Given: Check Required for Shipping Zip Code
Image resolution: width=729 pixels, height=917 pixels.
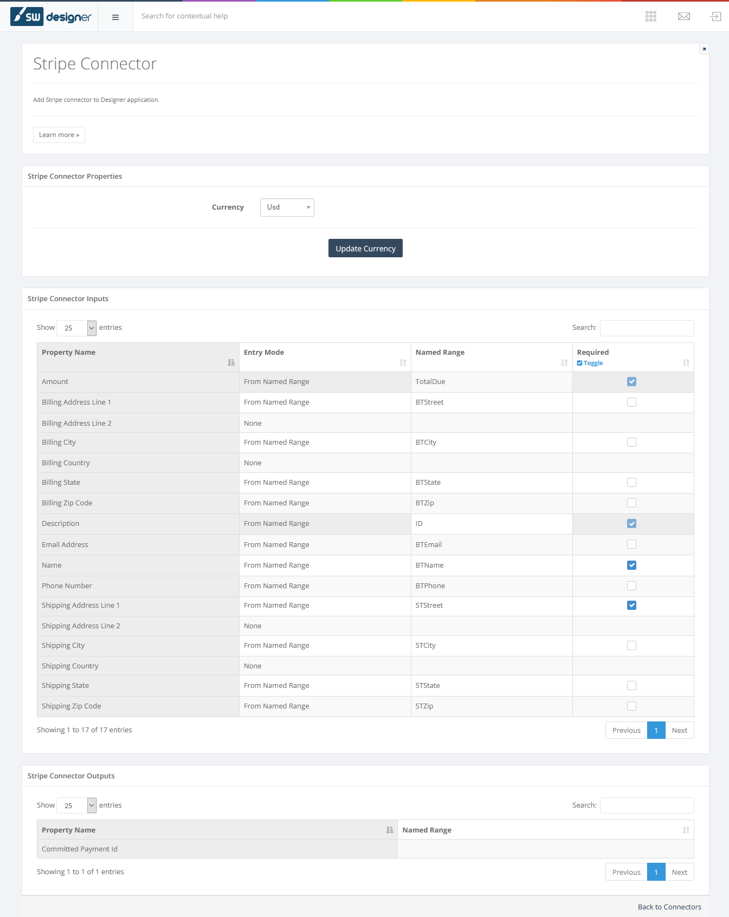Looking at the screenshot, I should (x=631, y=706).
